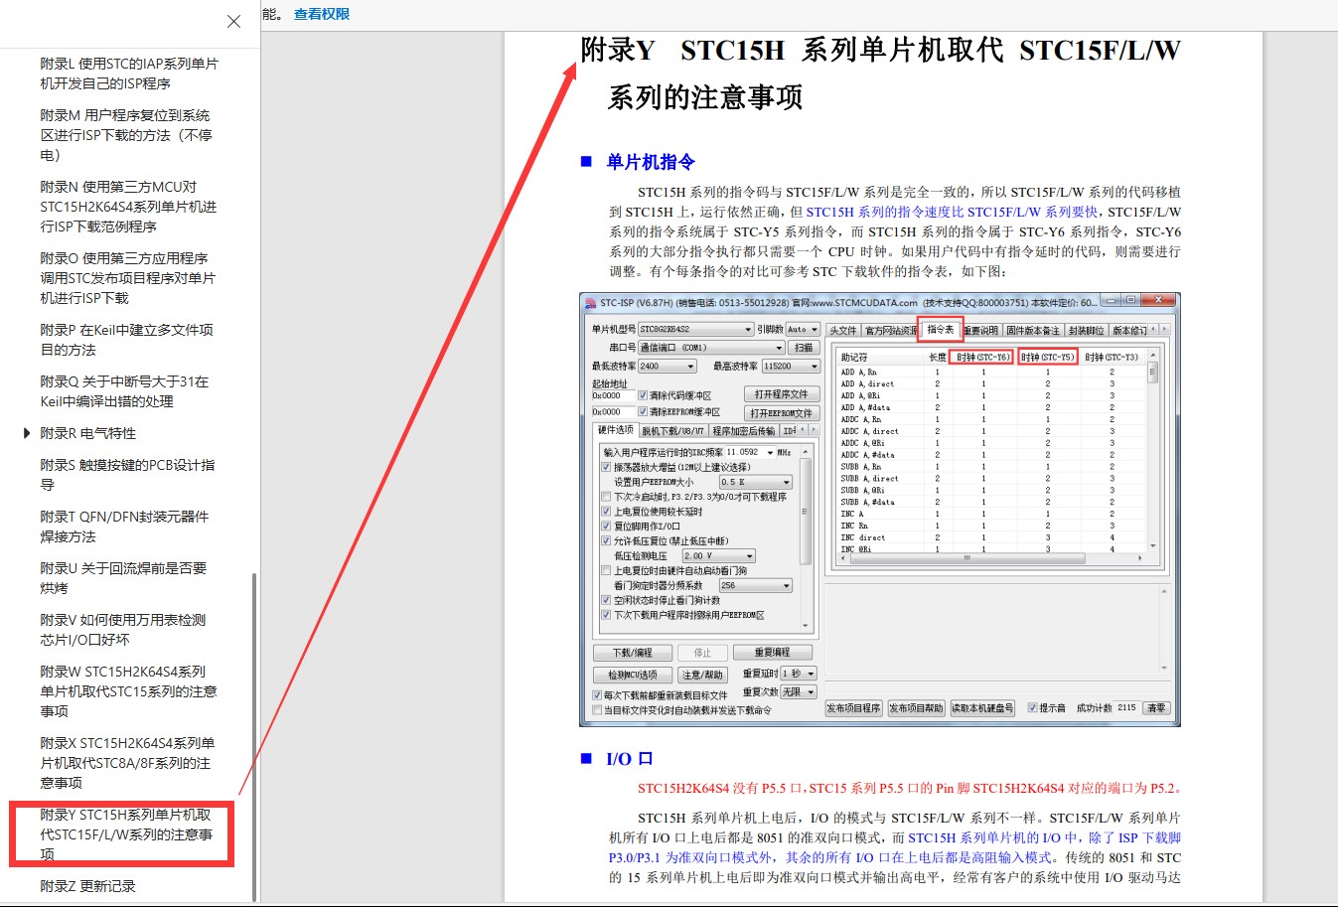This screenshot has height=907, width=1338.
Task: Select 附录Y STC15H系列单片机取代 entry
Action: click(x=126, y=834)
